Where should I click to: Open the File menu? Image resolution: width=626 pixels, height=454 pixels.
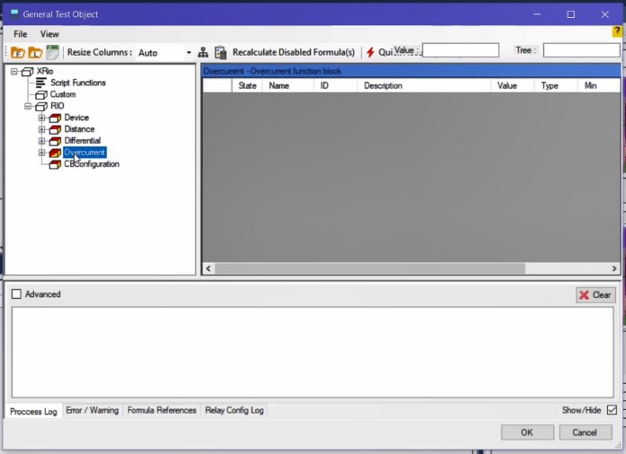pos(20,34)
